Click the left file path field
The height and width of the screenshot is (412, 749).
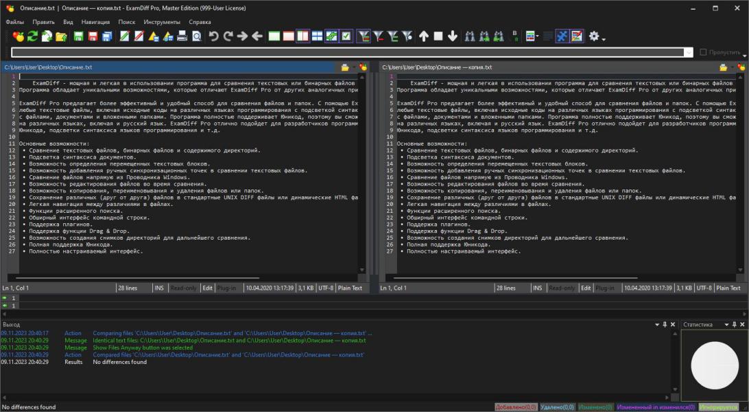point(170,67)
